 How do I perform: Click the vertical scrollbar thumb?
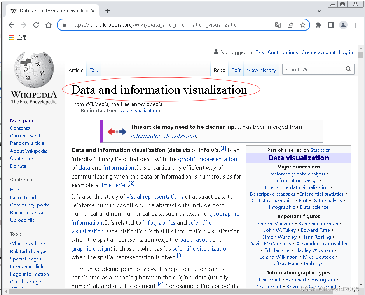tap(361, 55)
